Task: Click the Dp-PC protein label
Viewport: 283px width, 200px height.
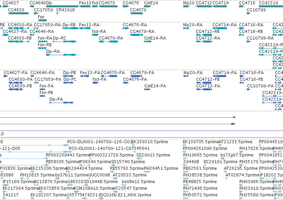Action: [x=70, y=79]
